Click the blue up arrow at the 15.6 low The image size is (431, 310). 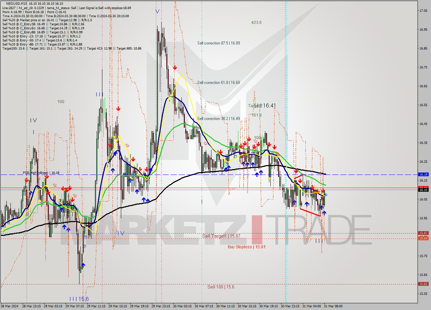tap(83, 266)
